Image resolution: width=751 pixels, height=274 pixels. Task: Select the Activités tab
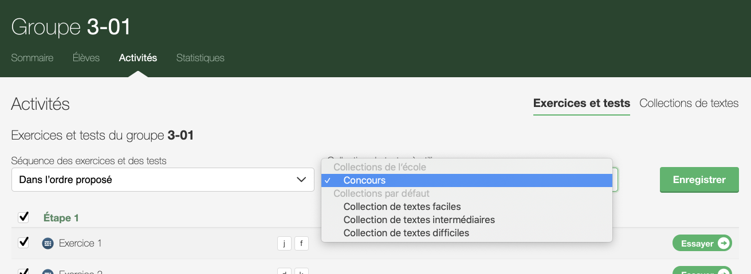pos(138,58)
